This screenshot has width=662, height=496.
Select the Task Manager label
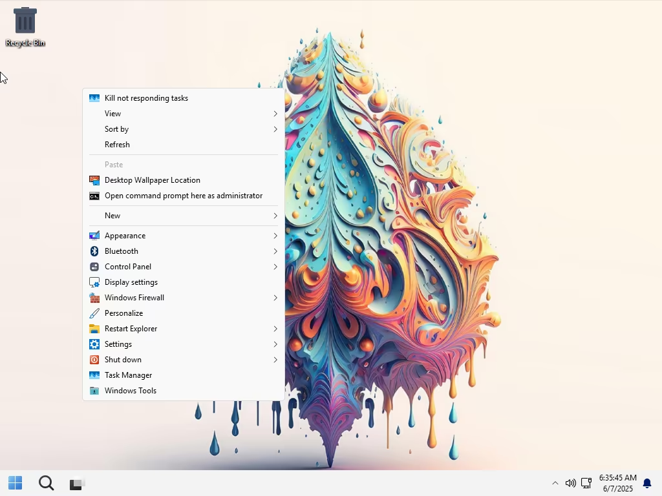click(x=129, y=375)
